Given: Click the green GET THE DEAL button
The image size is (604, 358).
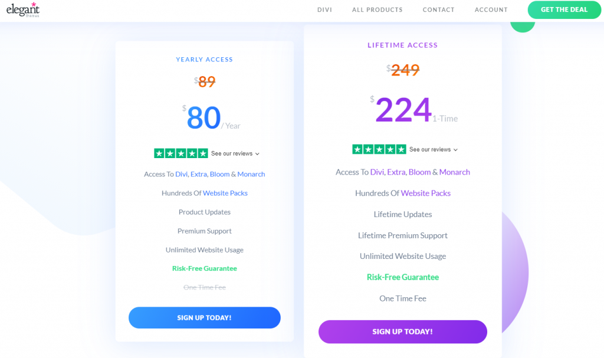Looking at the screenshot, I should coord(564,9).
